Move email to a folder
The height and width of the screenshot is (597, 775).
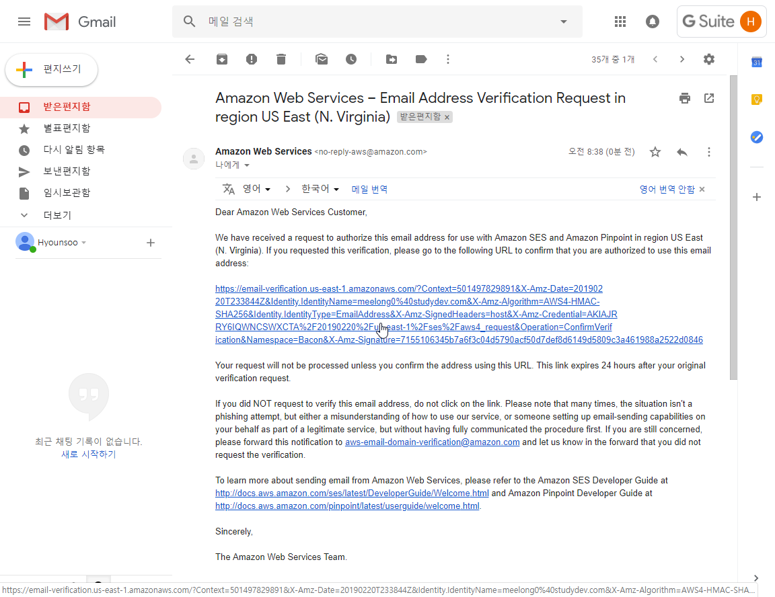(x=392, y=59)
